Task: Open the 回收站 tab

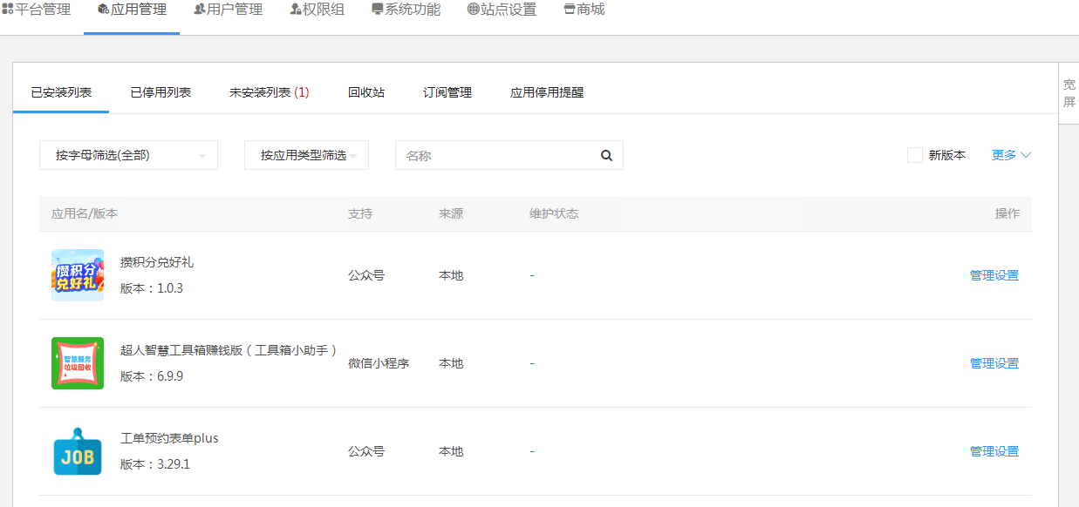Action: [x=366, y=92]
